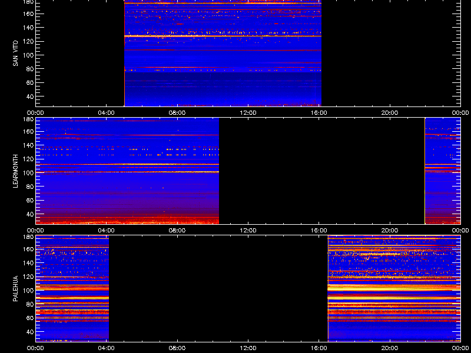
Task: Click 16:00 time label under Palehua panel
Action: [319, 348]
